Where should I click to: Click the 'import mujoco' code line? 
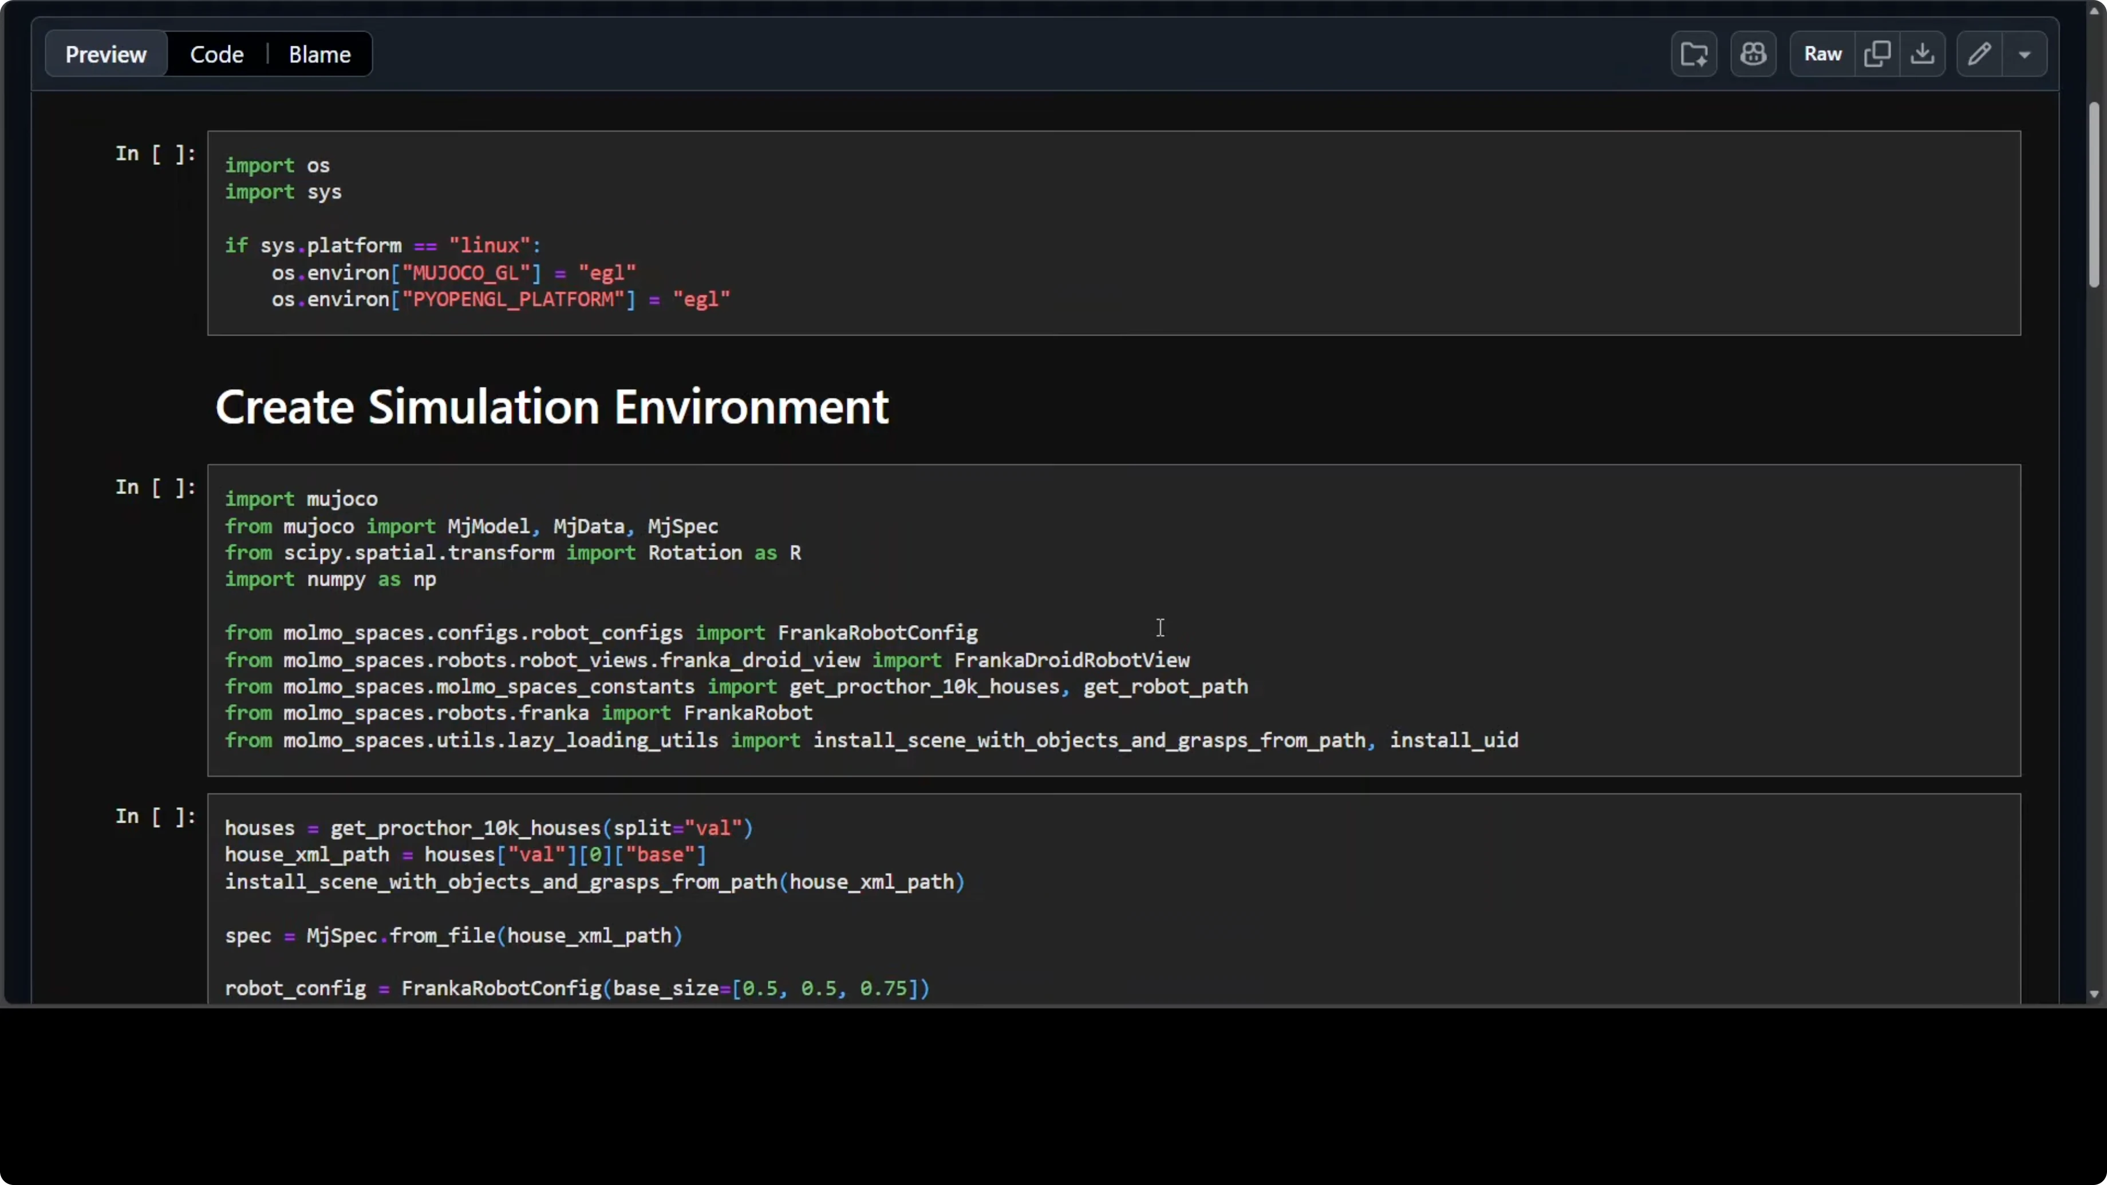click(301, 499)
